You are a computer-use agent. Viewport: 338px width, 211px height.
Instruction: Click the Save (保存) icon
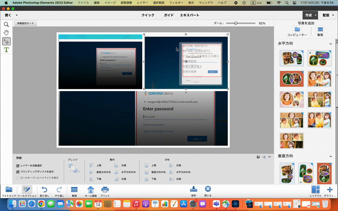[x=193, y=190]
